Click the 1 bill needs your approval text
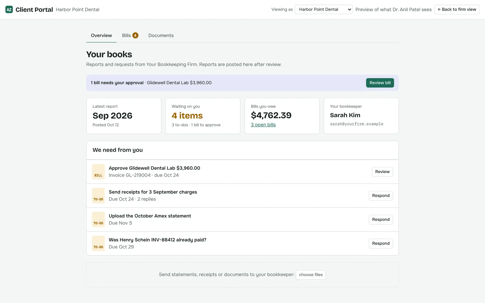This screenshot has width=485, height=303. (x=117, y=83)
